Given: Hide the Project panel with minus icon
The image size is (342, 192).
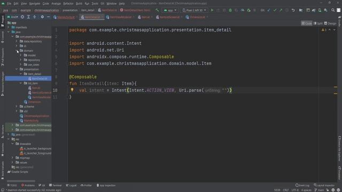Looking at the screenshot, I should 48,17.
